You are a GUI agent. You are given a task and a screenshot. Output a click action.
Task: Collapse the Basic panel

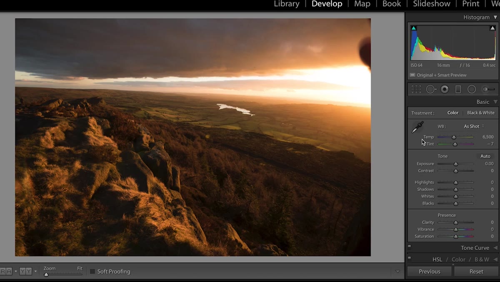click(x=495, y=102)
